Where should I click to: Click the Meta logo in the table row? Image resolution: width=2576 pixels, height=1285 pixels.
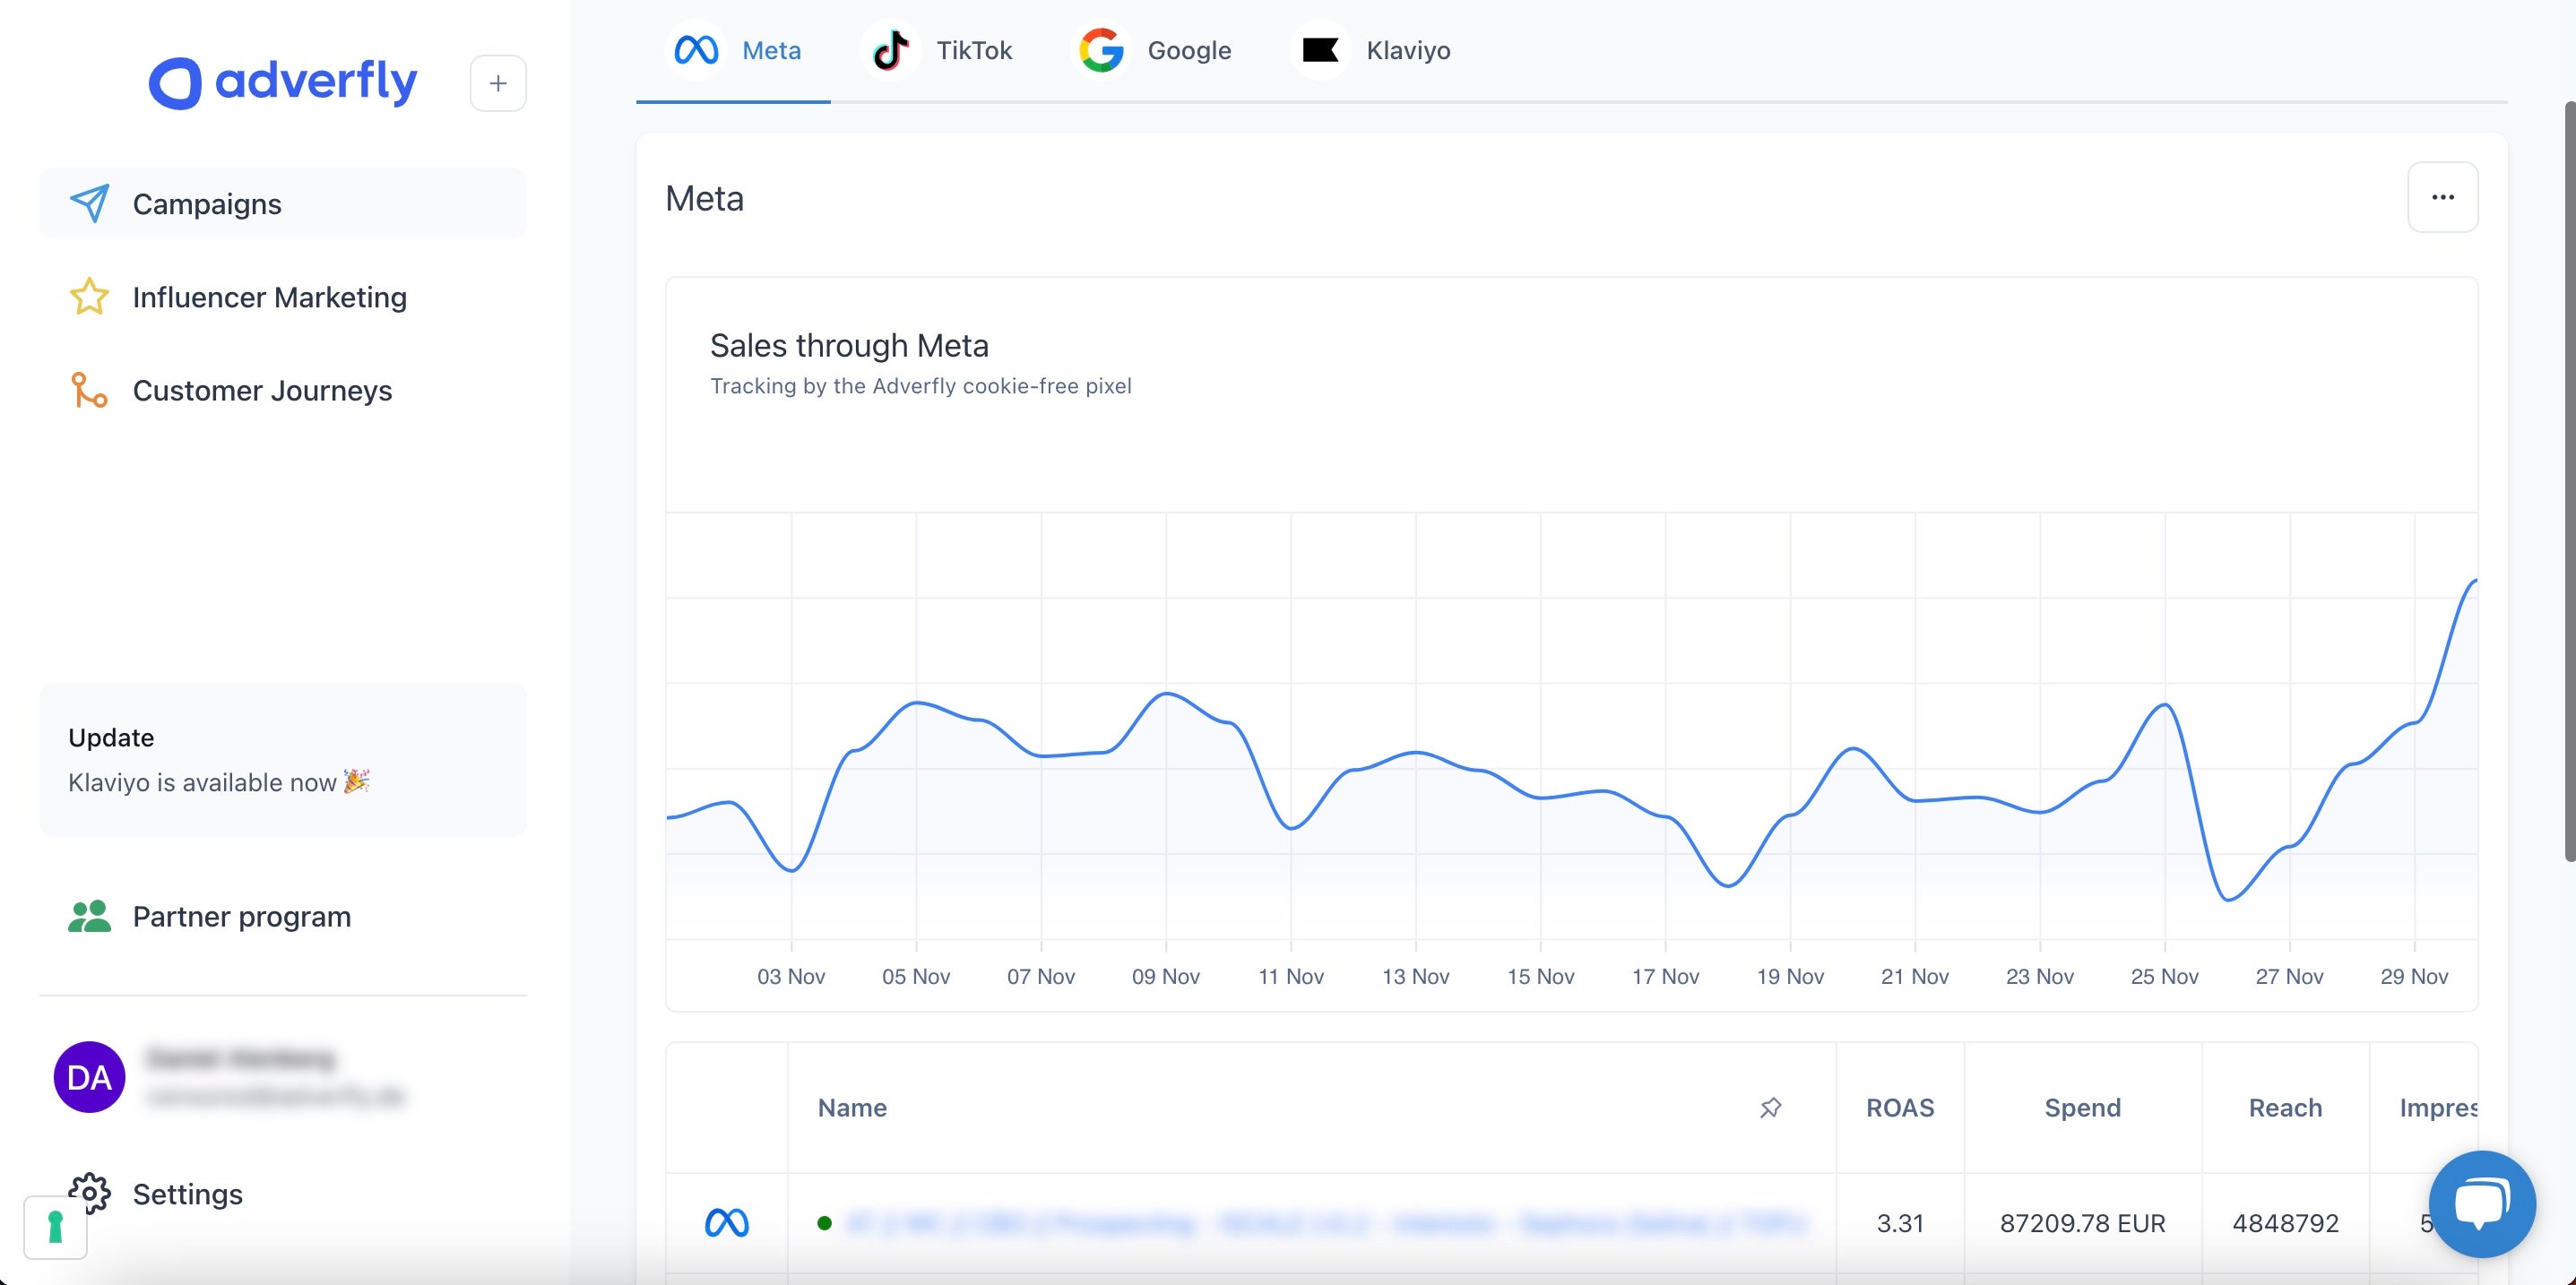[x=726, y=1222]
